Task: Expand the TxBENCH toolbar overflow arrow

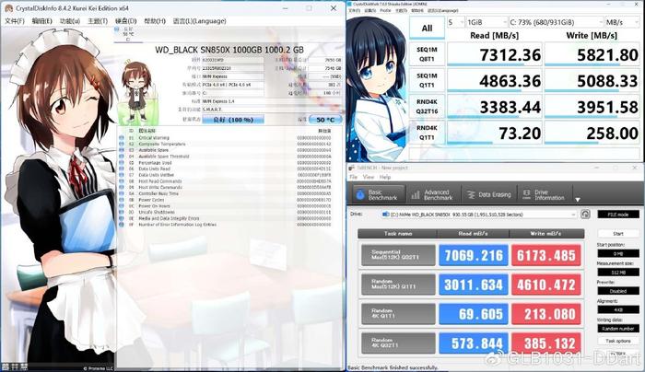Action: (x=578, y=200)
